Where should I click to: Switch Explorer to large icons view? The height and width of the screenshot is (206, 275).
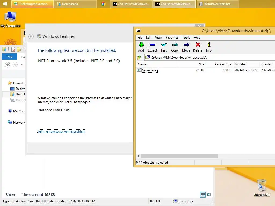(209, 195)
